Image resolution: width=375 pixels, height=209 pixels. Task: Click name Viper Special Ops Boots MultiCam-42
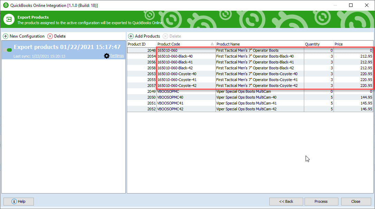pyautogui.click(x=246, y=109)
